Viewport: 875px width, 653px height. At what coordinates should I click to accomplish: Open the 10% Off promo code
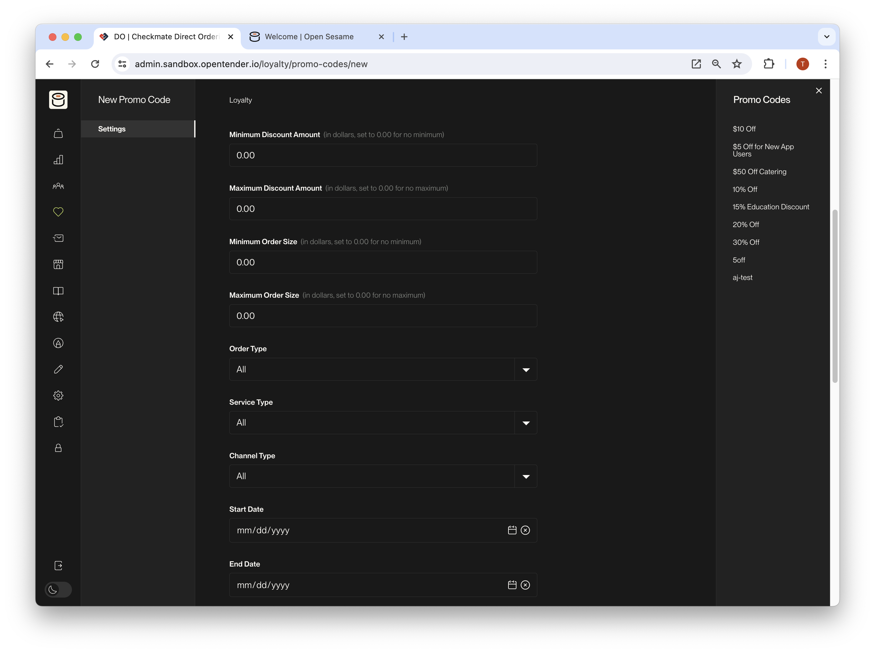744,189
